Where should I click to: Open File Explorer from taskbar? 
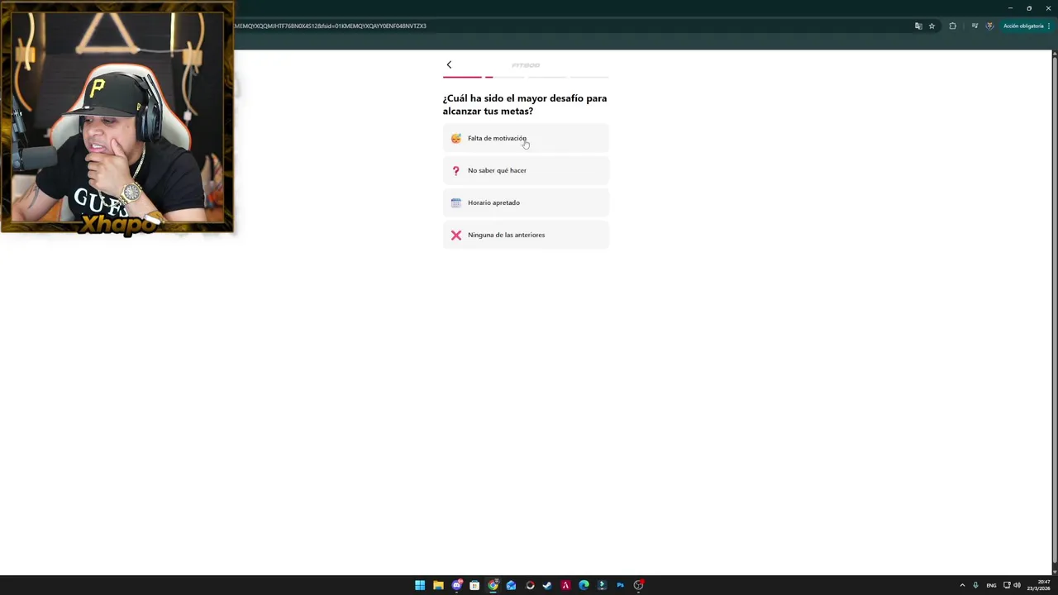438,585
